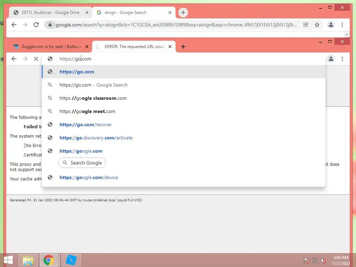Select the go.discovery.com/activate suggestion
The height and width of the screenshot is (267, 356).
tap(184, 138)
